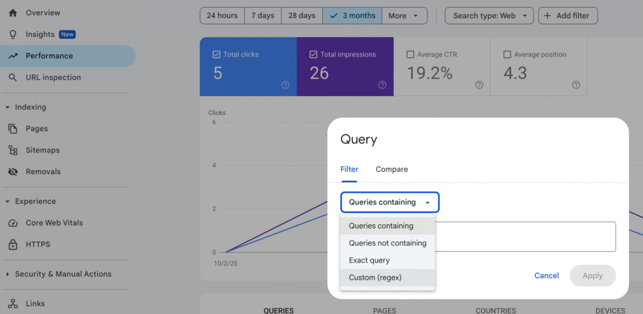Open help icon on Average position card
Image resolution: width=643 pixels, height=314 pixels.
click(x=576, y=85)
